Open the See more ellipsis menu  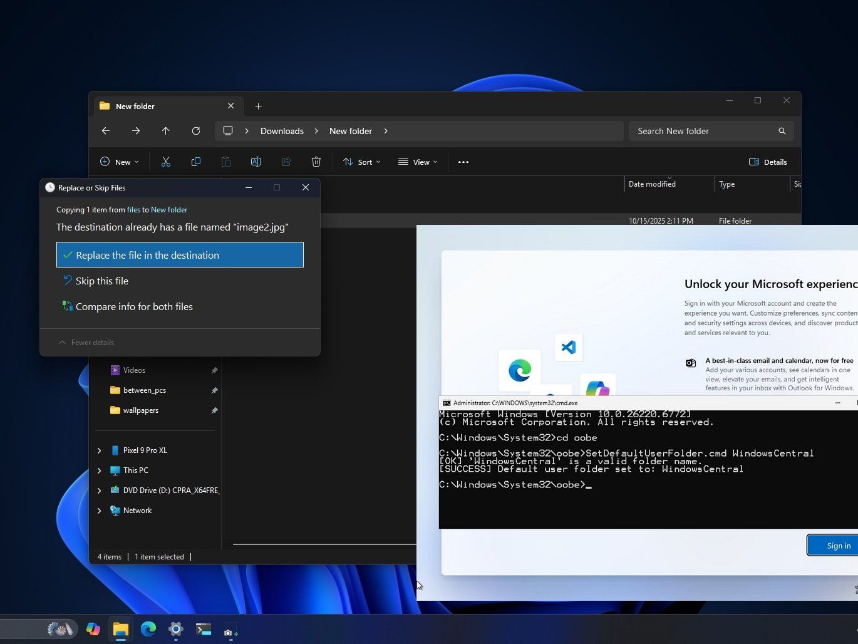(463, 162)
